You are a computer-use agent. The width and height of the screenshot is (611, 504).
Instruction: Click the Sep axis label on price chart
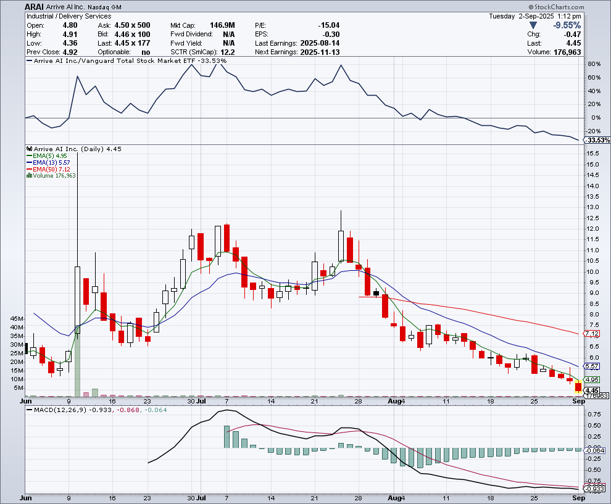point(579,401)
